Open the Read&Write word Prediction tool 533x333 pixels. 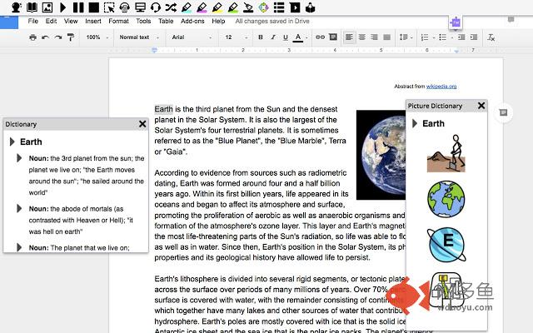point(16,7)
